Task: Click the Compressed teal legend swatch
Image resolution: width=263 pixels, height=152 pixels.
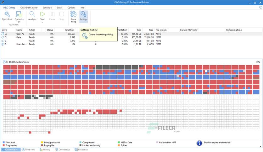Action: point(80,143)
